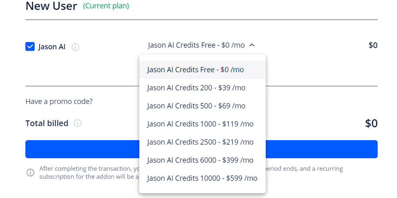The height and width of the screenshot is (198, 397).
Task: Click the green Current plan label
Action: tap(106, 6)
